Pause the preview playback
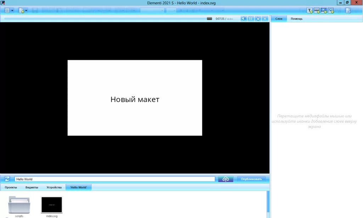Image resolution: width=363 pixels, height=218 pixels. point(251,18)
